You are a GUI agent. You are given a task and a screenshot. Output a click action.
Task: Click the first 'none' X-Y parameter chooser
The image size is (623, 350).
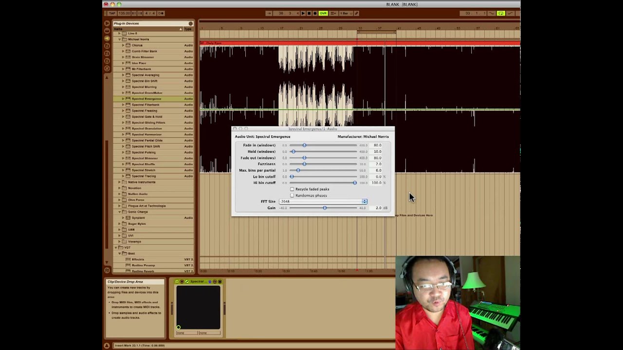(187, 333)
